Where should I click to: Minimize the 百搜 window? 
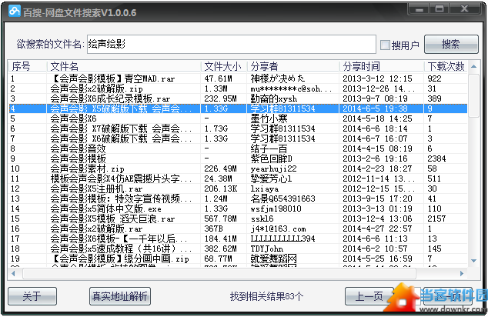tap(419, 9)
